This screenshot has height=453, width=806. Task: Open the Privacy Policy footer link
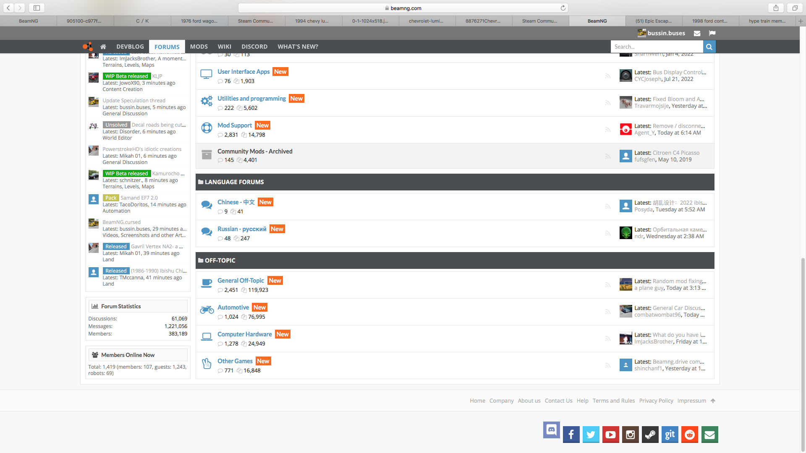tap(656, 401)
